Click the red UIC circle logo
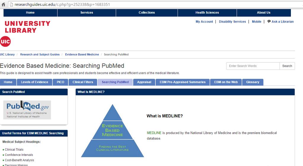Image resolution: width=303 pixels, height=166 pixels. [5, 41]
